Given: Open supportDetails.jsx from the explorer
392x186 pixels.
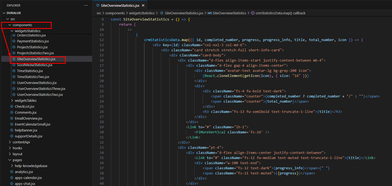Looking at the screenshot, I should click(x=28, y=136).
